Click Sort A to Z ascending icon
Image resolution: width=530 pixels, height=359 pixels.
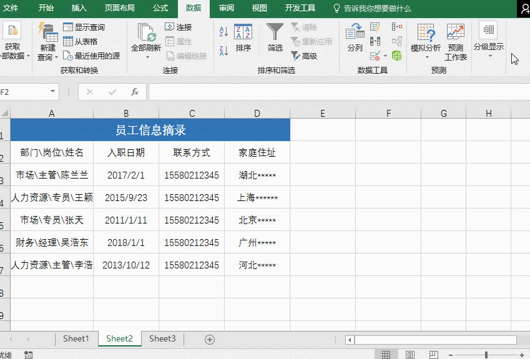click(x=224, y=32)
